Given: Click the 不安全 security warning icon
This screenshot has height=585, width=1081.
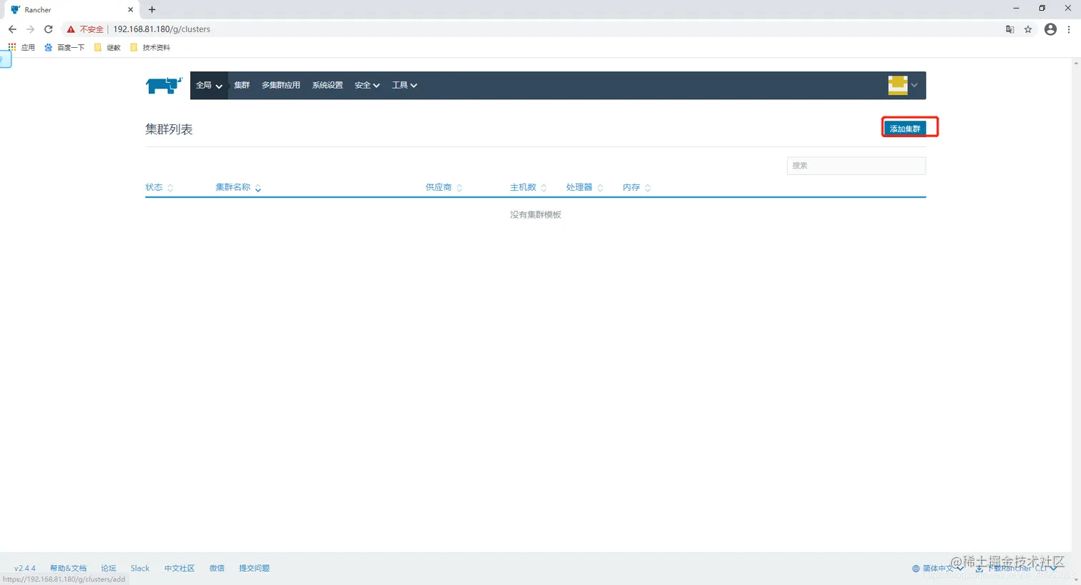Looking at the screenshot, I should pyautogui.click(x=71, y=29).
